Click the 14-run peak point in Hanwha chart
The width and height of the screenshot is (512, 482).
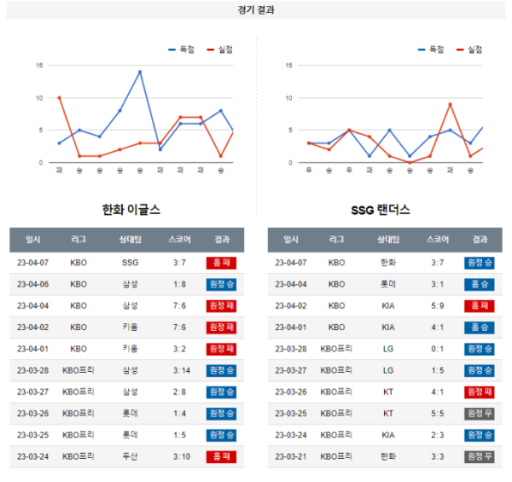140,72
